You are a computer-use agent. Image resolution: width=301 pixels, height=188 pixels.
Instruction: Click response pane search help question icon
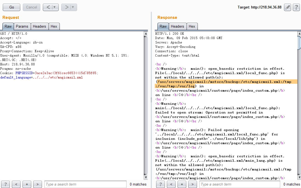click(x=161, y=184)
